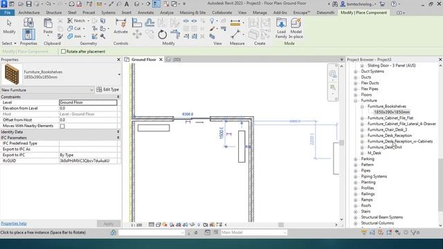Open the navigation wheel in view

tap(333, 74)
